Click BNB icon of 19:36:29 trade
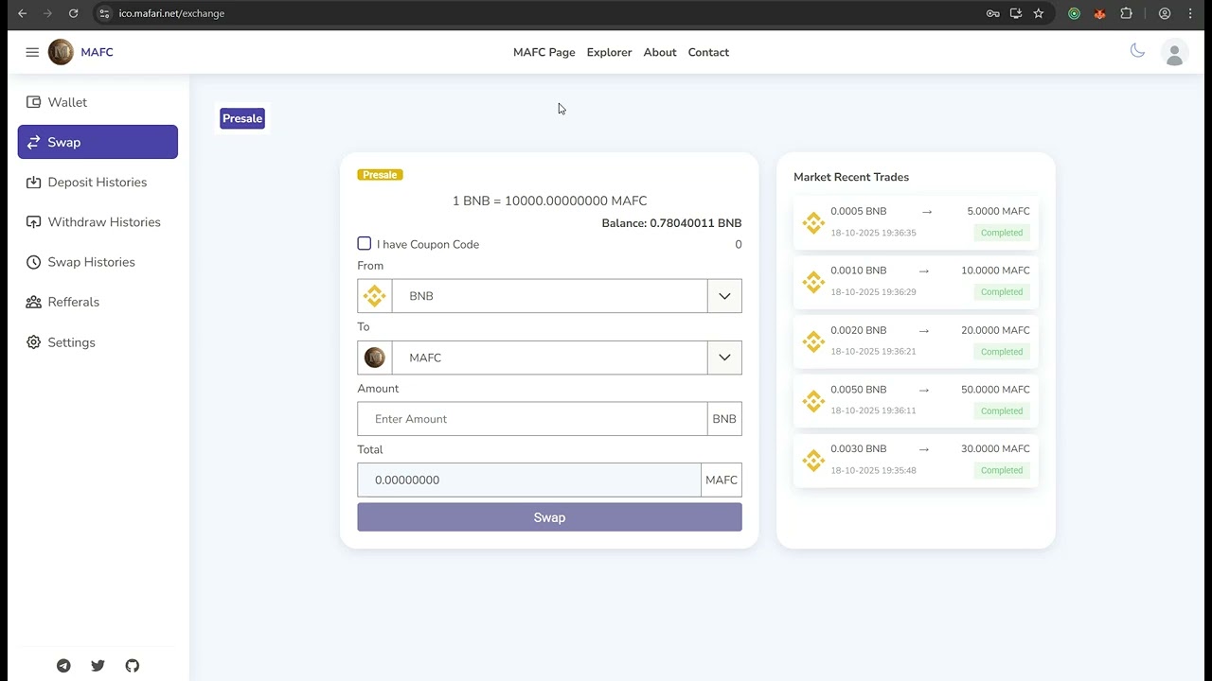Viewport: 1212px width, 681px height. coord(813,282)
